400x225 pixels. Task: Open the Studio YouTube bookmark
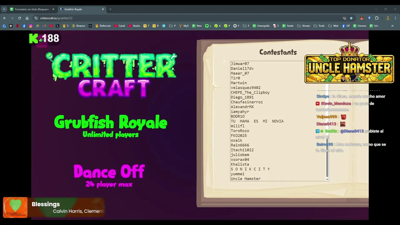click(x=134, y=26)
